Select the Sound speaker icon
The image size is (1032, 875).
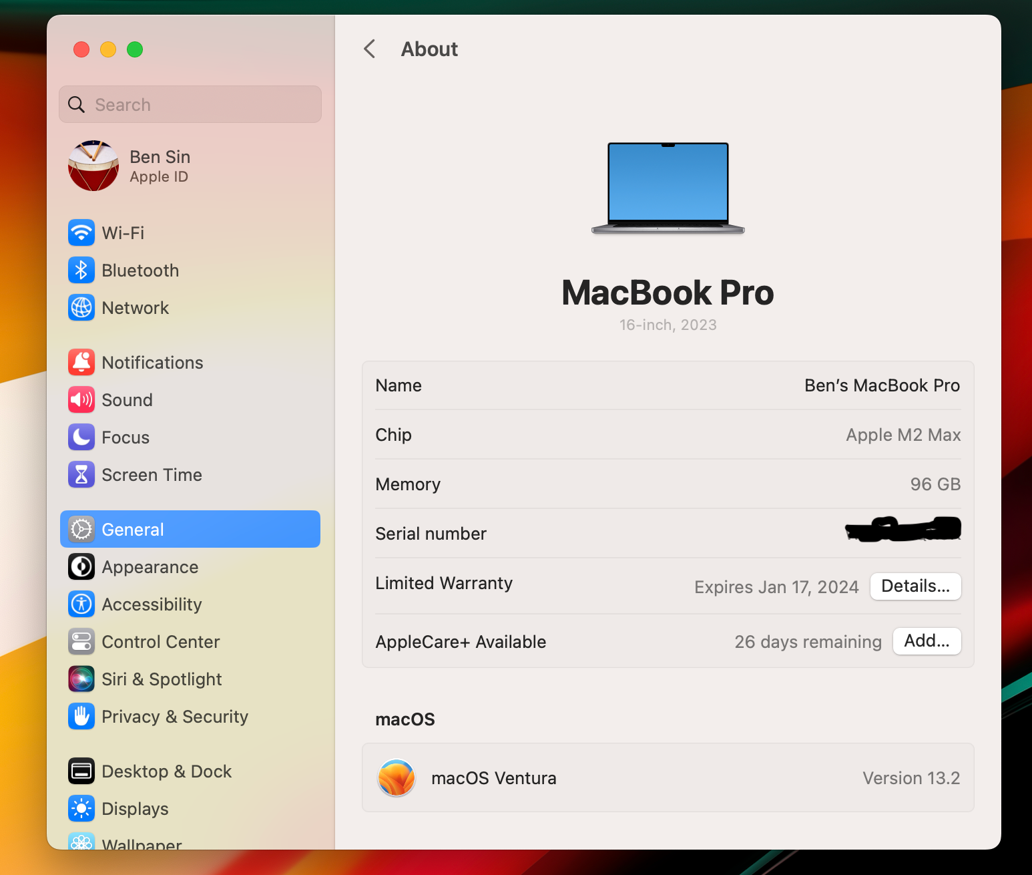[81, 400]
